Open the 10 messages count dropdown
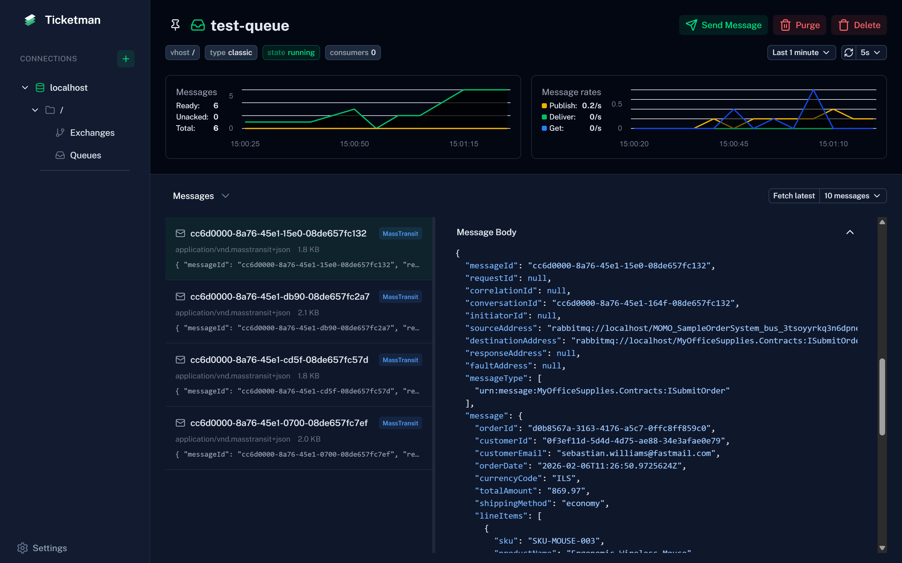 click(x=852, y=196)
